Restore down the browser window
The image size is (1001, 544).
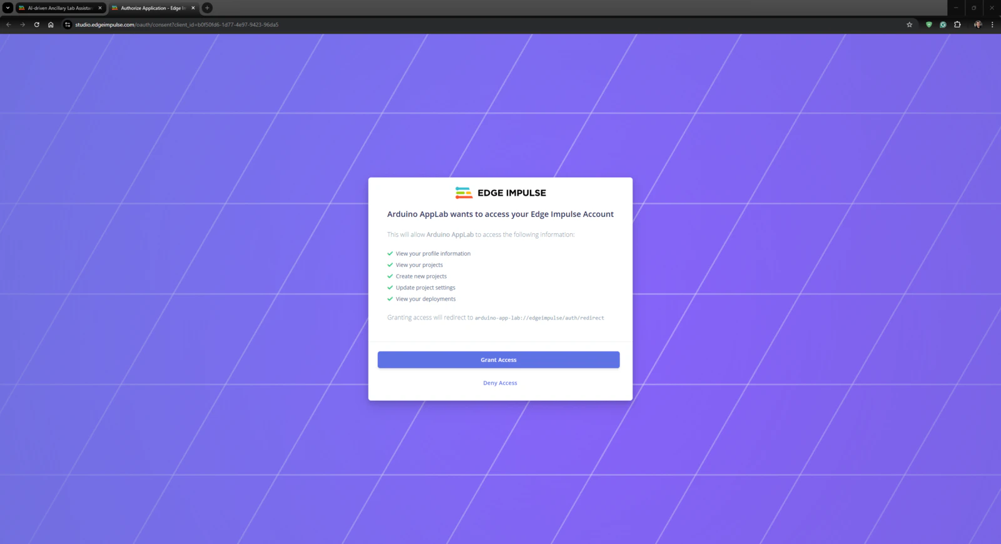[x=974, y=8]
